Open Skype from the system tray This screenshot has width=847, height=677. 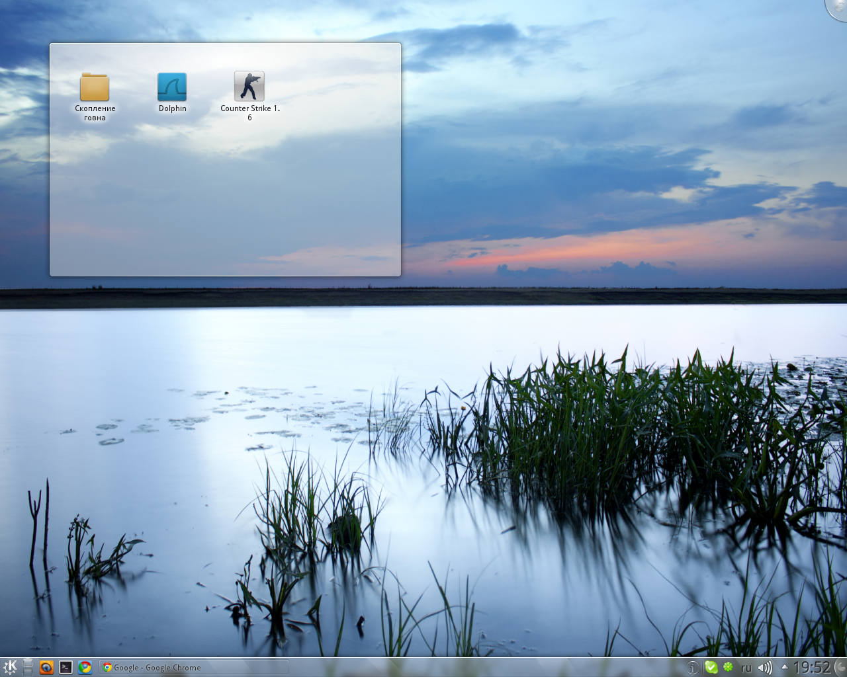pyautogui.click(x=711, y=668)
